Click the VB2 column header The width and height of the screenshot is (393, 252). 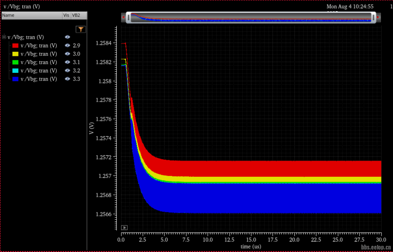(x=79, y=15)
